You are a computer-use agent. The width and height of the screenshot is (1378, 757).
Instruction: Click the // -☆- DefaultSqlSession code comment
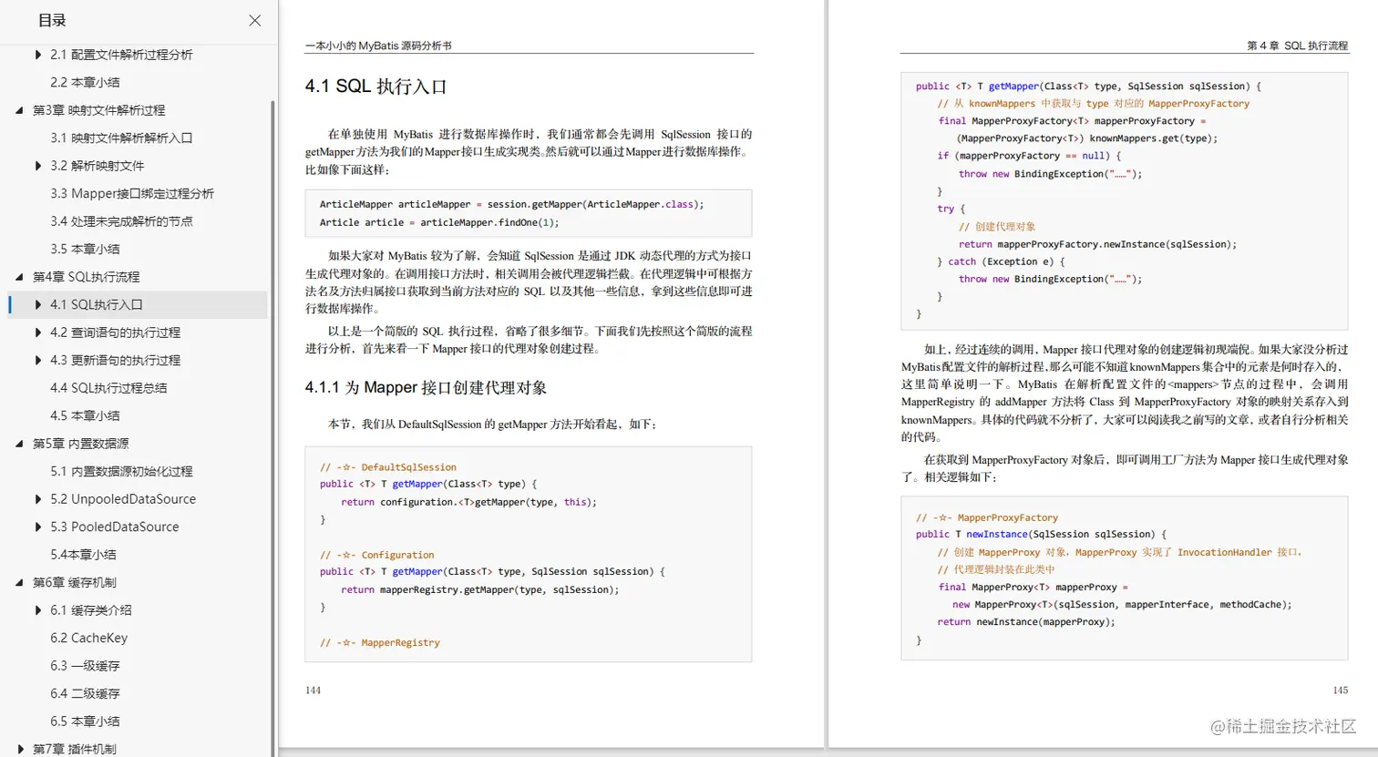pyautogui.click(x=388, y=467)
